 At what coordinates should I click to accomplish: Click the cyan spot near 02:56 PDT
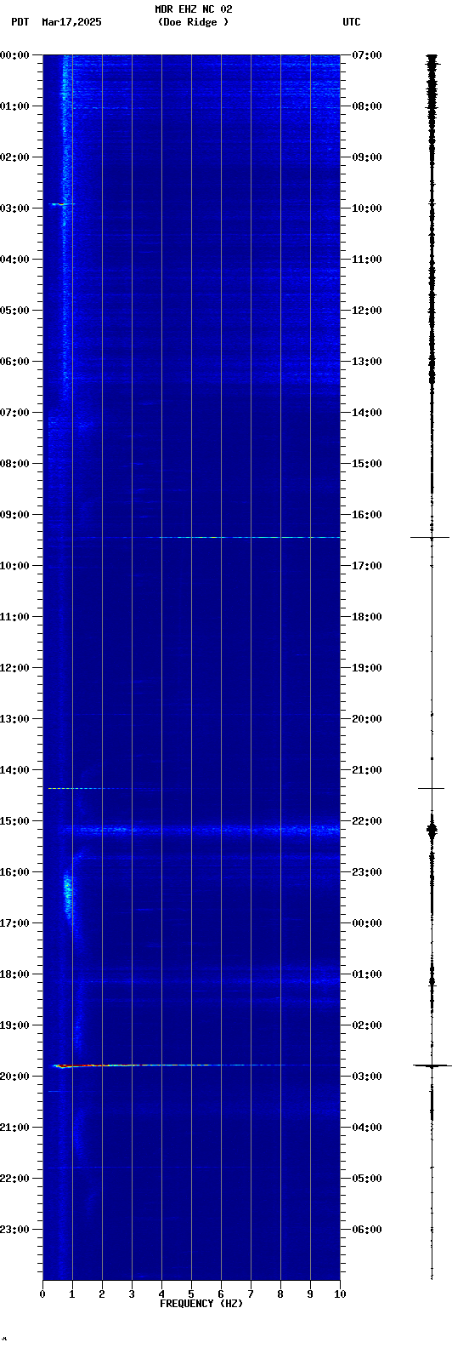click(x=59, y=204)
